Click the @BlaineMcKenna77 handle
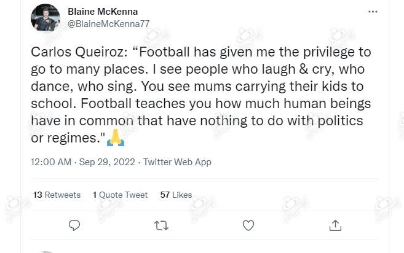The image size is (404, 253). pos(108,23)
